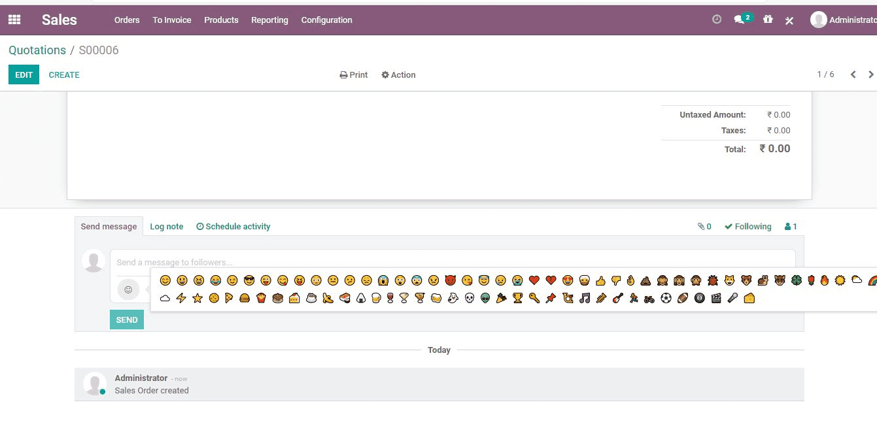Insert the music notes emoji
The height and width of the screenshot is (428, 877).
click(585, 298)
